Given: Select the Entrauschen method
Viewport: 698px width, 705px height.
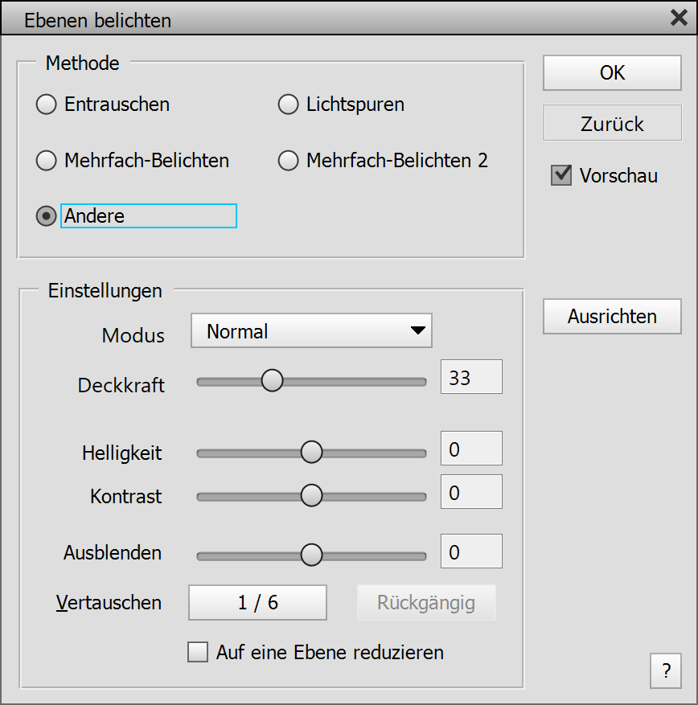Looking at the screenshot, I should 47,105.
